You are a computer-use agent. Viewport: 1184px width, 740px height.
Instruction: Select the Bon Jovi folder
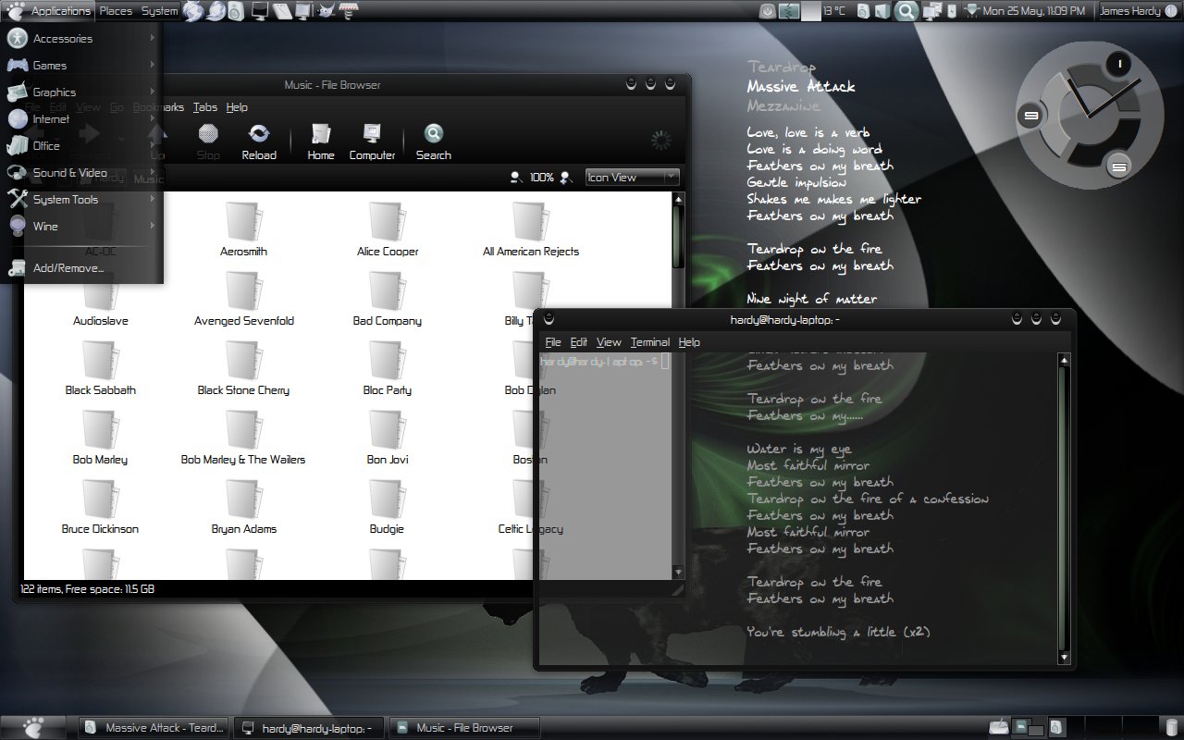click(x=388, y=438)
